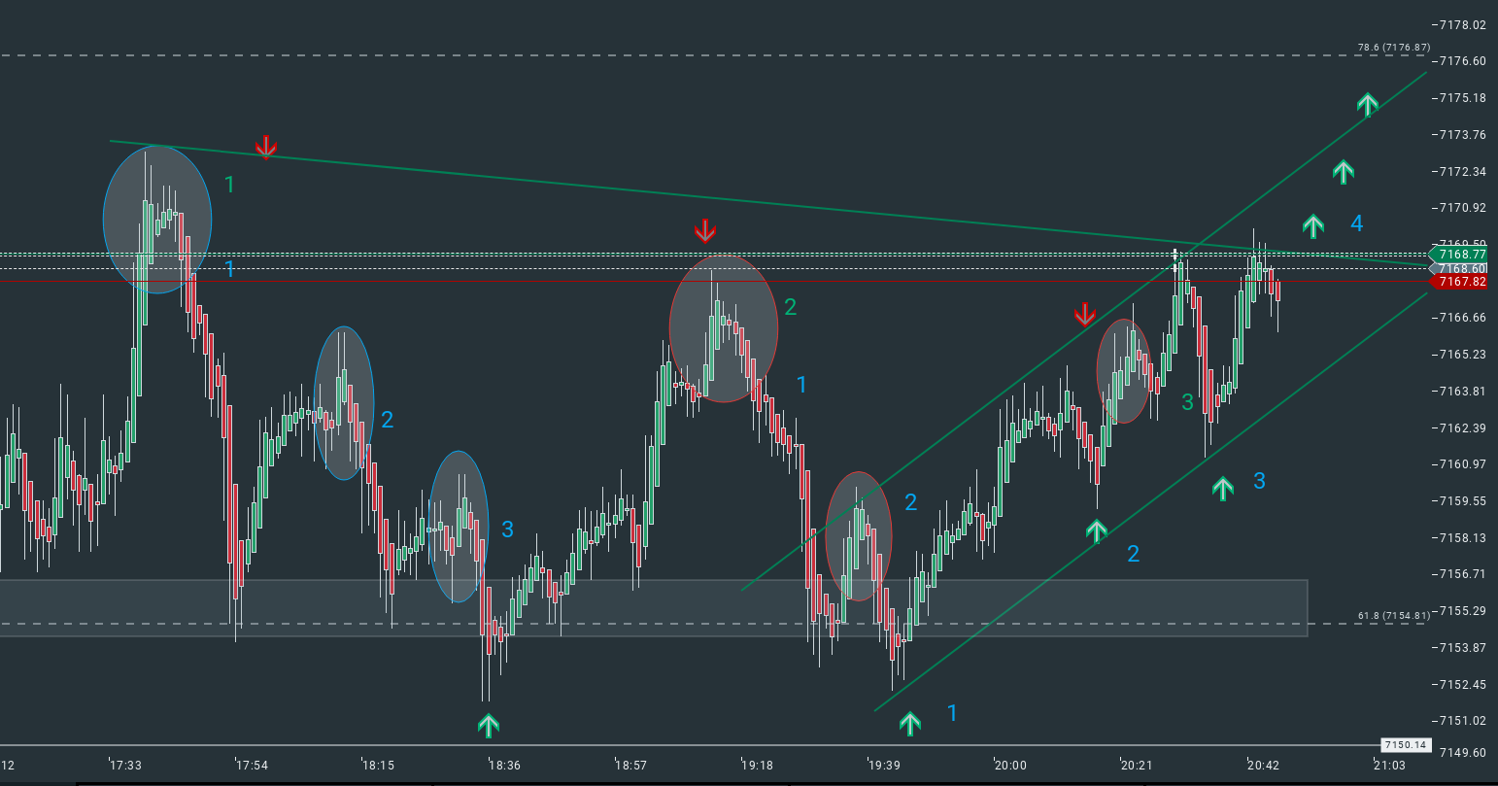Select the grey rectangular support zone
Image resolution: width=1498 pixels, height=786 pixels.
click(x=654, y=608)
